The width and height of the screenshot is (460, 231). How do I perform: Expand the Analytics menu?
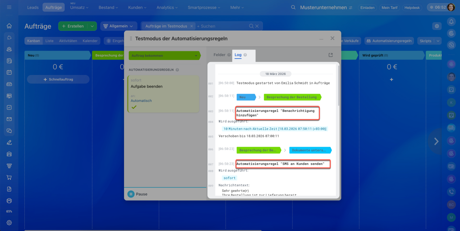167,8
